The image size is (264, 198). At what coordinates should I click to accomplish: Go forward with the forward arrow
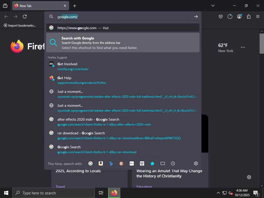[15, 16]
